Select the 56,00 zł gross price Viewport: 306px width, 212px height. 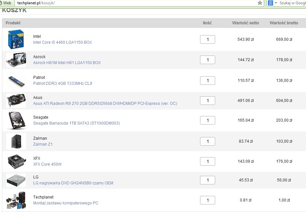click(284, 180)
